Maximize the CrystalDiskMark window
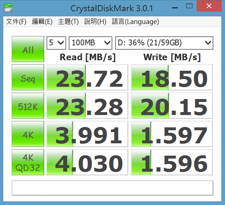 click(x=189, y=6)
